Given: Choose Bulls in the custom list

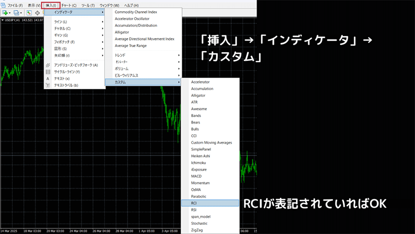Looking at the screenshot, I should click(210, 129).
